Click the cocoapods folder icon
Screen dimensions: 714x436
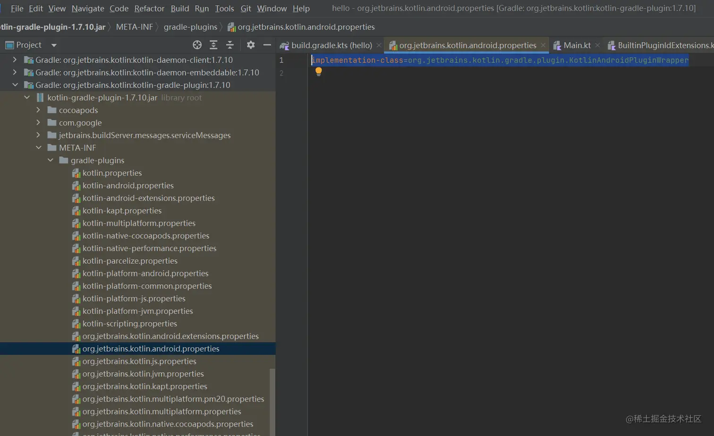coord(52,110)
